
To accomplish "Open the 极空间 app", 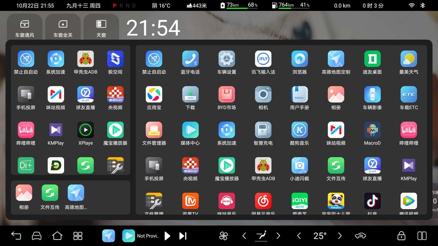I will [115, 59].
